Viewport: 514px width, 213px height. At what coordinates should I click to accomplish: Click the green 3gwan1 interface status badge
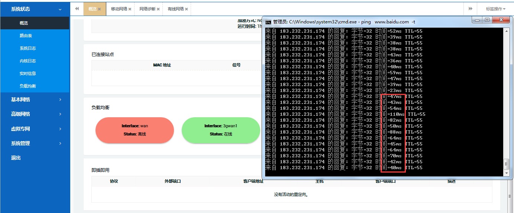(x=221, y=130)
